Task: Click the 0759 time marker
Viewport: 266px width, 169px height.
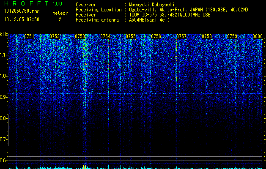Action: (x=232, y=36)
